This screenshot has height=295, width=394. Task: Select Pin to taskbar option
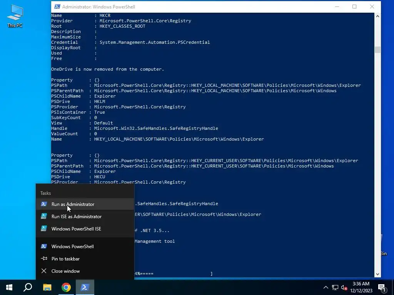85,259
